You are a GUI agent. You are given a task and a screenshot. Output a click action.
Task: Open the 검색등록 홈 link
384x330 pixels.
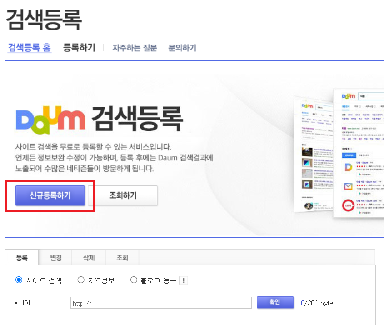pos(30,48)
